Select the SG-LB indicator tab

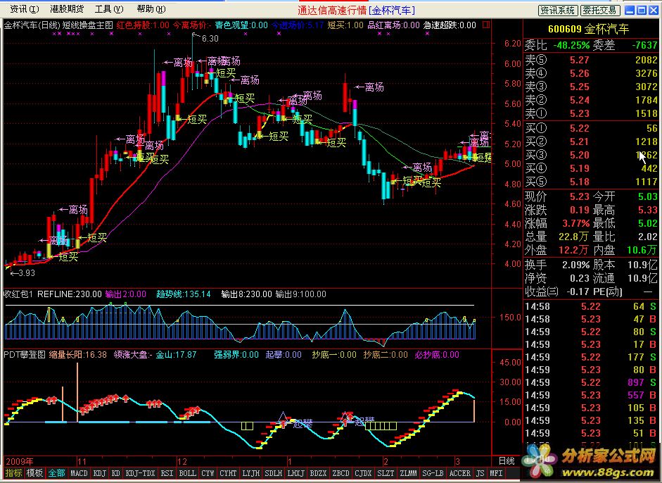point(433,473)
